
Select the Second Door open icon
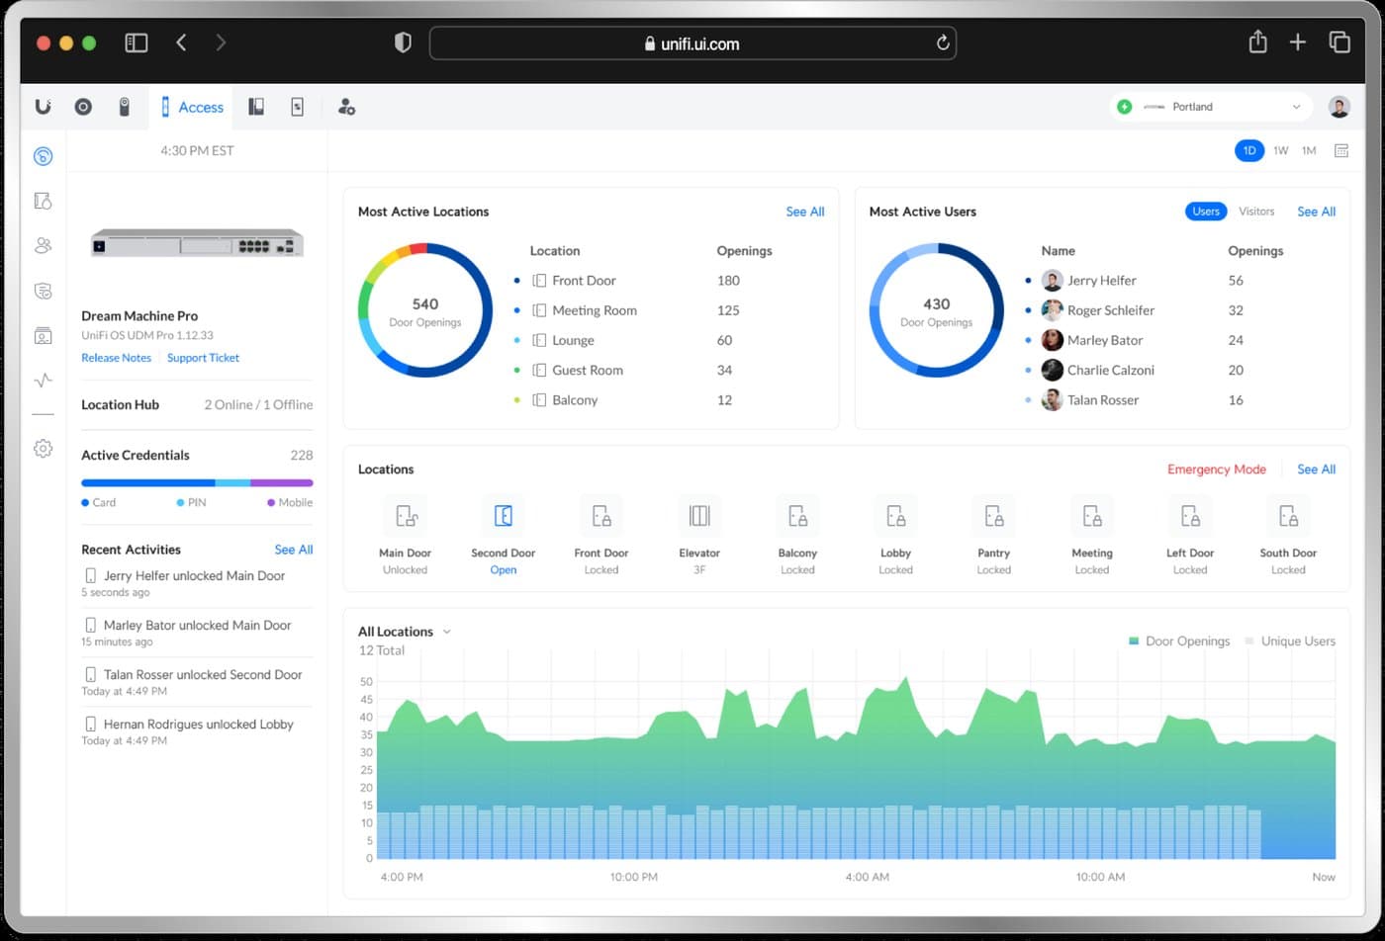coord(503,516)
